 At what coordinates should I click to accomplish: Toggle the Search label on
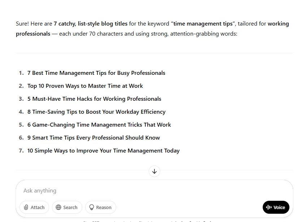[x=70, y=207]
